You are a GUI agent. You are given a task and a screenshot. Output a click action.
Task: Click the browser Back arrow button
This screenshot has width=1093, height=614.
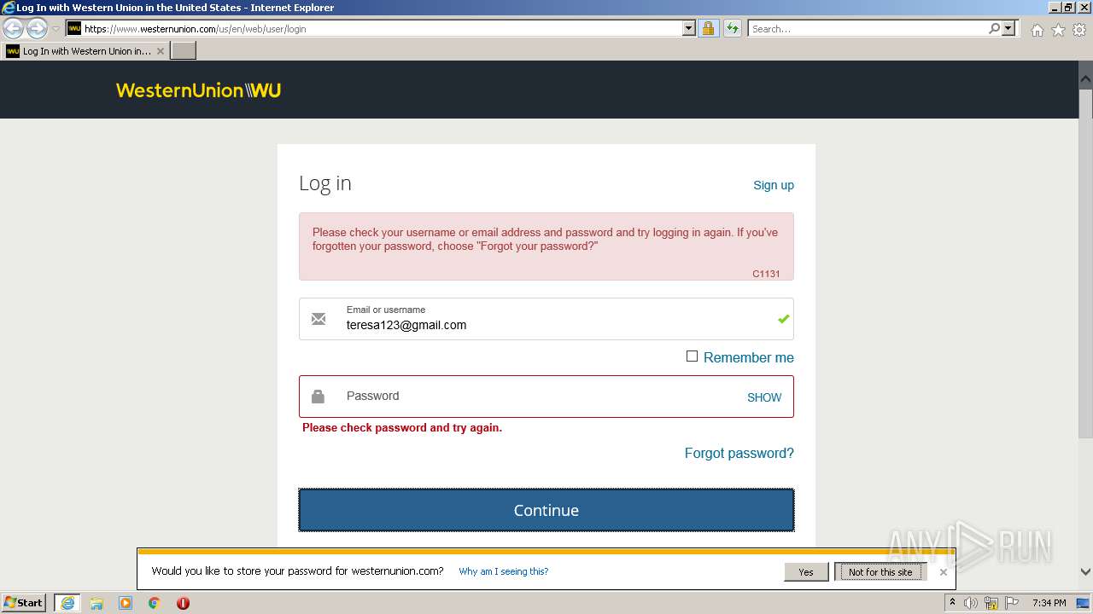coord(14,28)
